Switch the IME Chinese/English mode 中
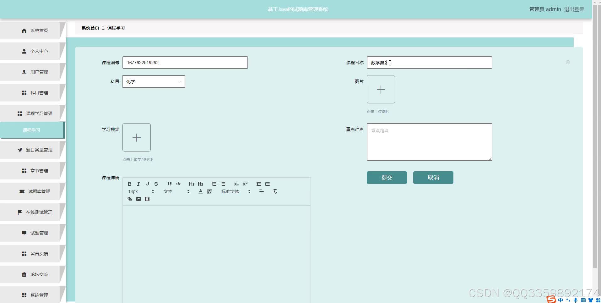The height and width of the screenshot is (303, 601). pos(560,300)
